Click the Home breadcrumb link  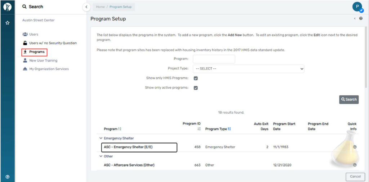click(100, 7)
